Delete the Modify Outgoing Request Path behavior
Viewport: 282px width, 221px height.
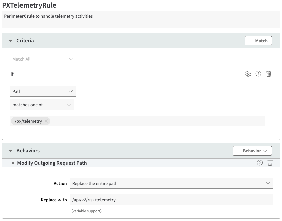click(x=270, y=163)
